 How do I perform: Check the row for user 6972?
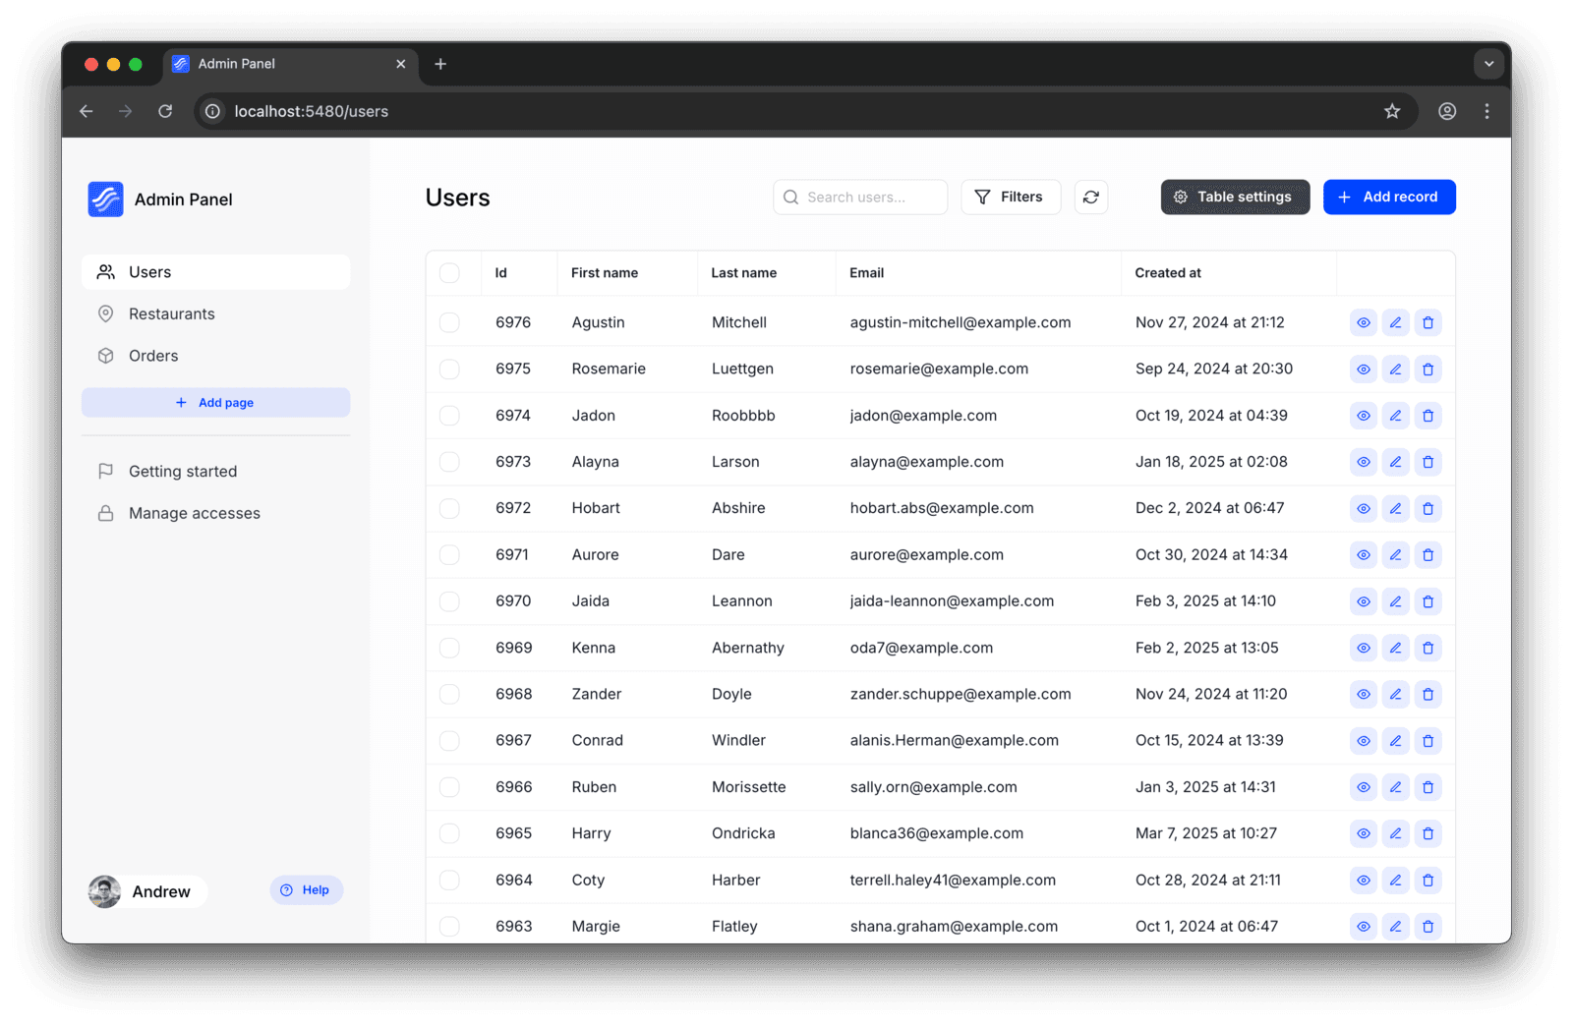point(449,508)
